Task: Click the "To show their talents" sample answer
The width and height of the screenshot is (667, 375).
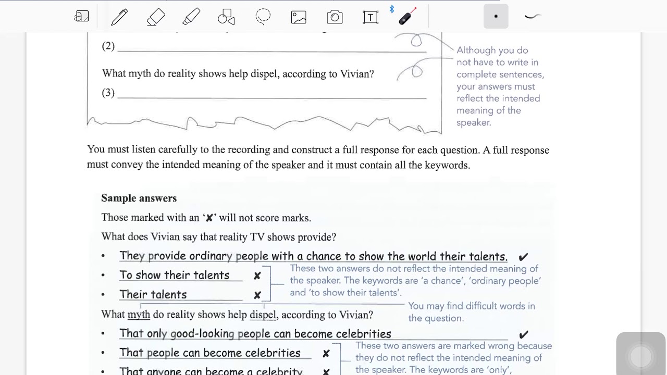Action: pos(174,275)
